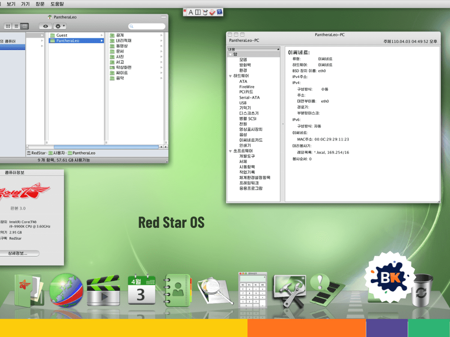The image size is (450, 337).
Task: Open the gear action dropdown menu
Action: pos(60,27)
